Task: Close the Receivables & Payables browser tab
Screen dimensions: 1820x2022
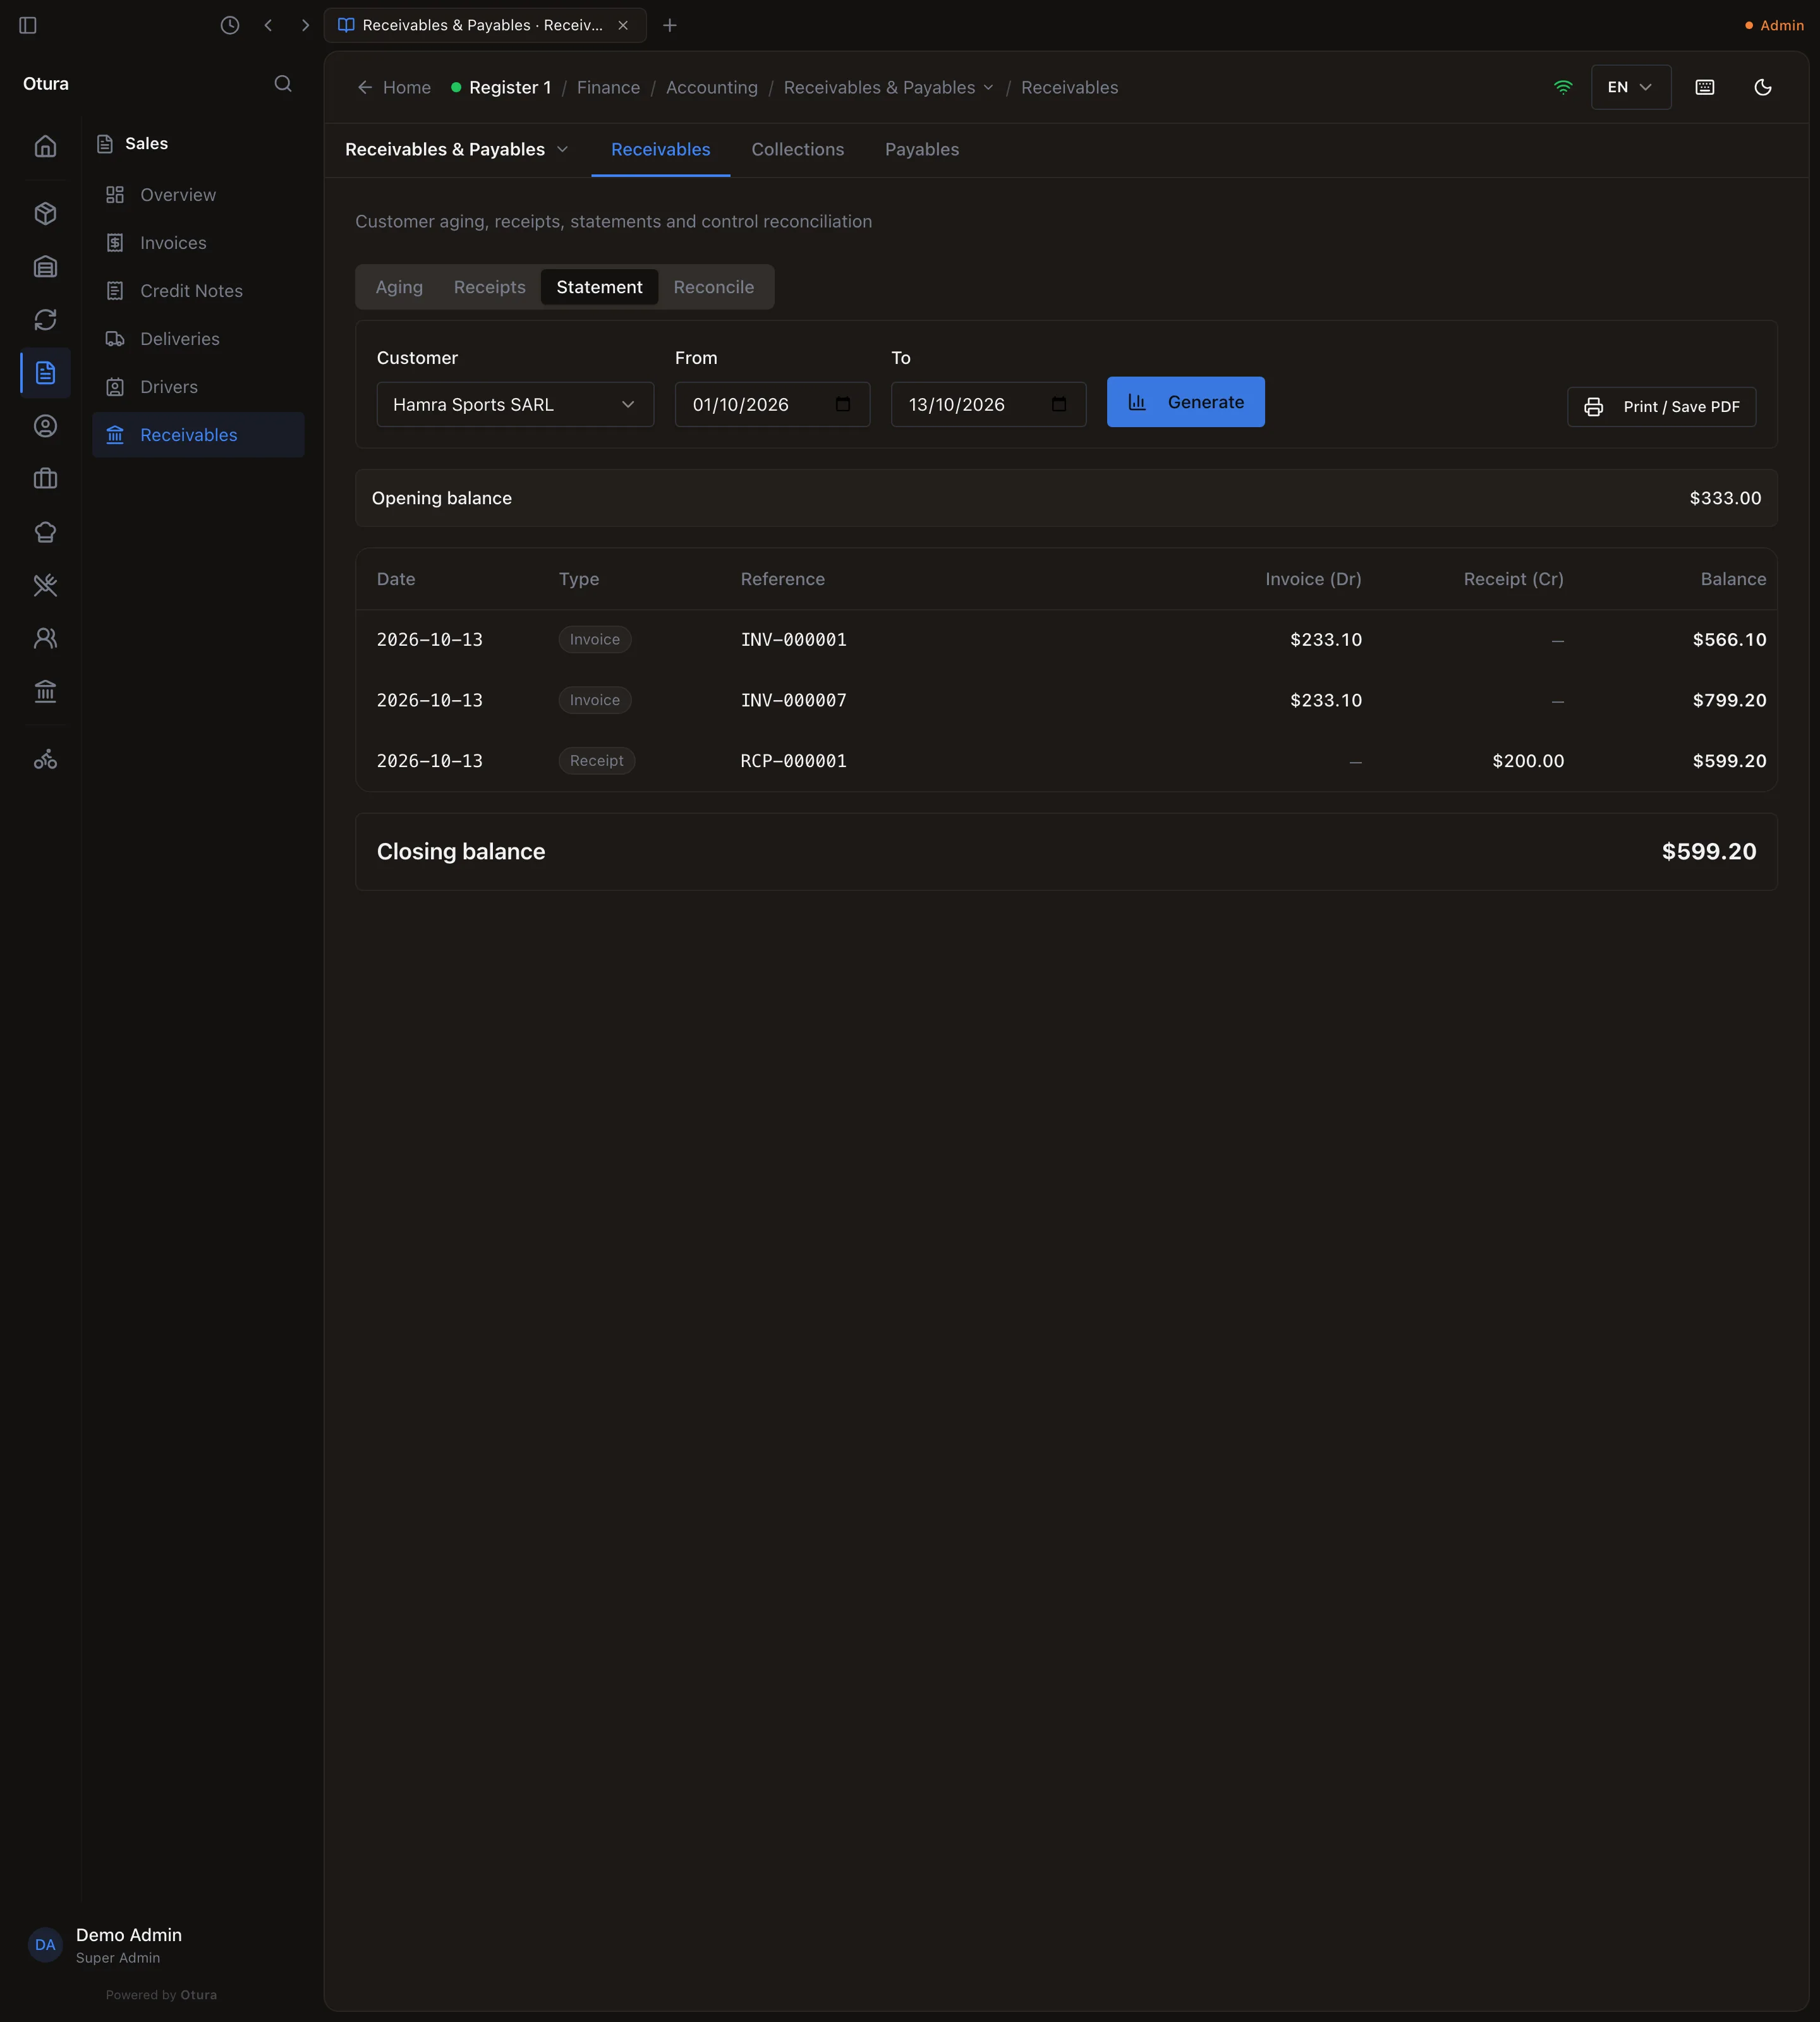Action: [623, 25]
